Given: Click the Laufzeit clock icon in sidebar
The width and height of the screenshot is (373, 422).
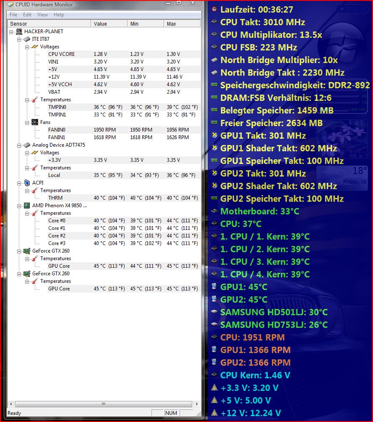Looking at the screenshot, I should coord(214,9).
